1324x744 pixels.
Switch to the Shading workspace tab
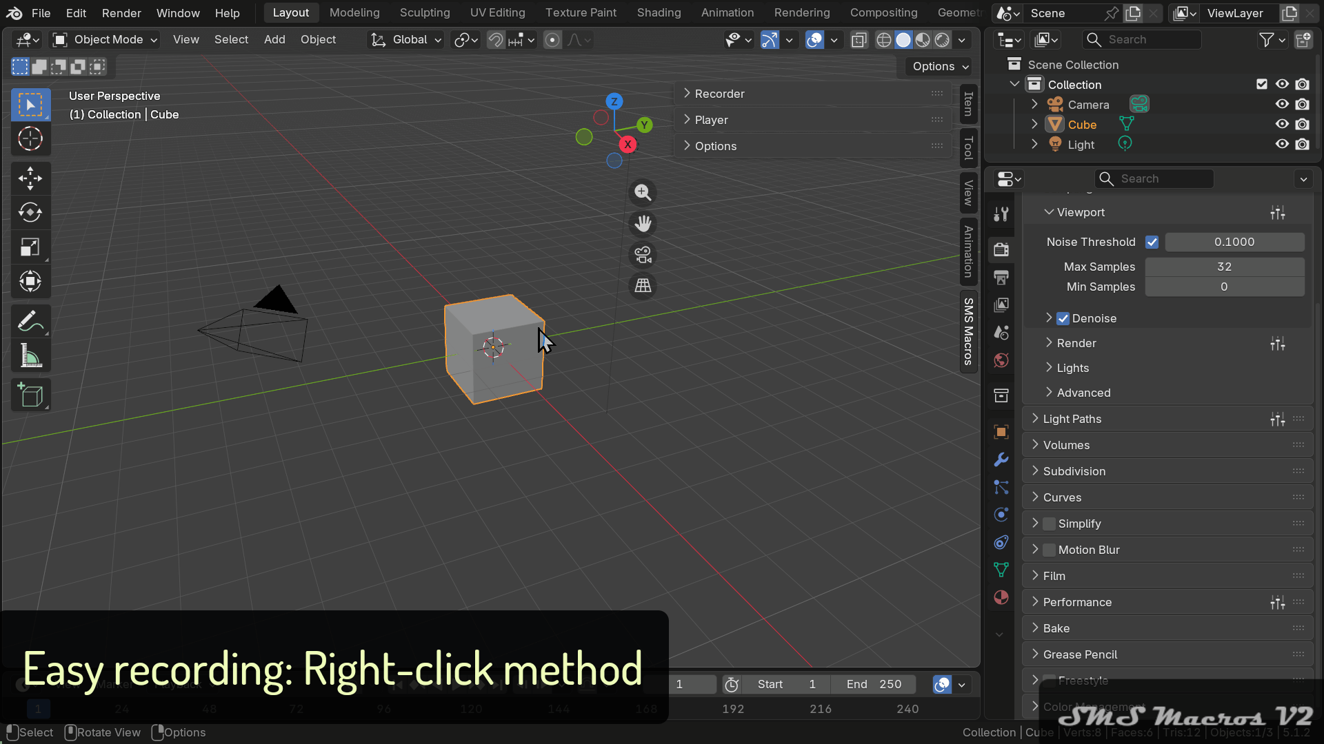659,12
